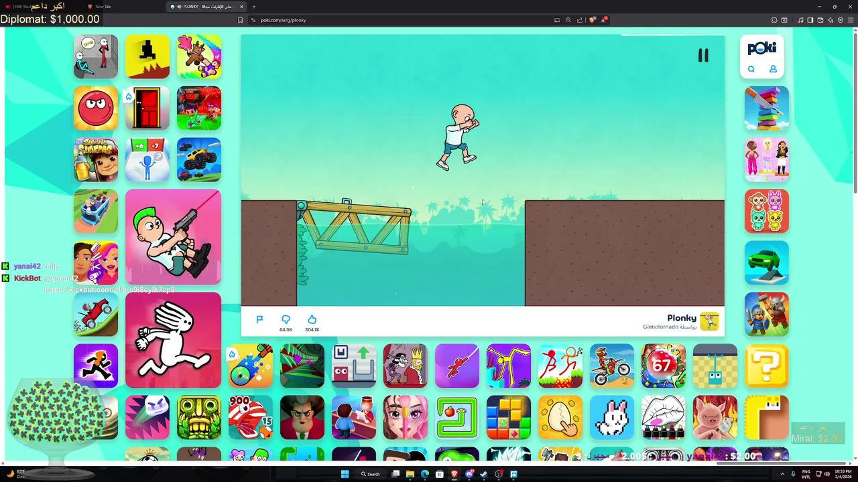The height and width of the screenshot is (482, 858).
Task: Open the two dolls fashion game
Action: (767, 159)
